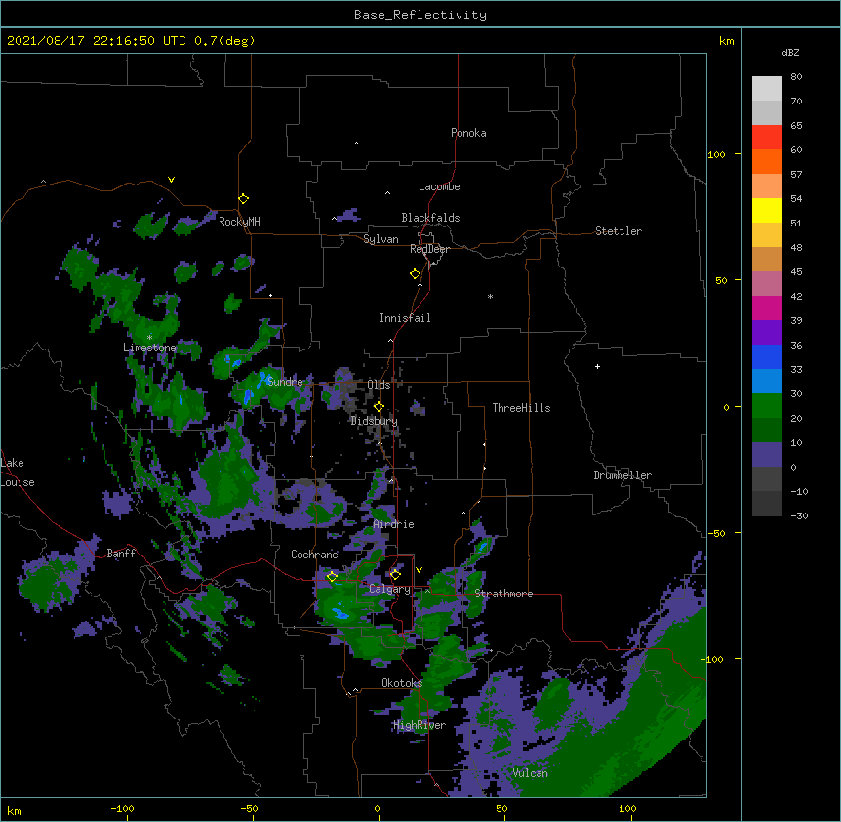Click the Banff label
Image resolution: width=841 pixels, height=822 pixels.
pos(121,554)
